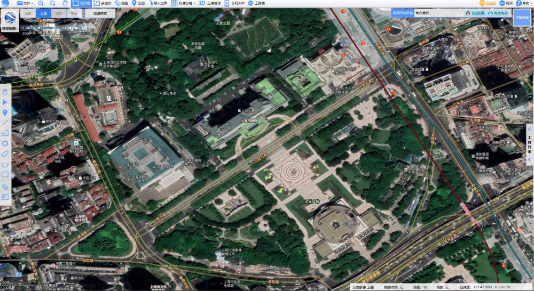534x291 pixels.
Task: Click the 淘宝购买 button
Action: [498, 13]
